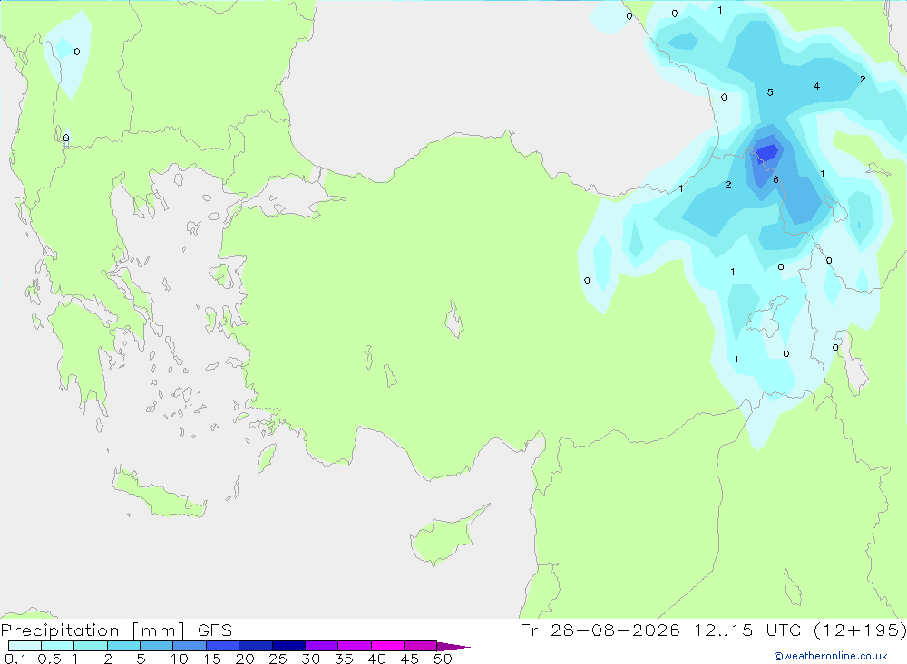Click the "GFS" model label

coord(215,630)
